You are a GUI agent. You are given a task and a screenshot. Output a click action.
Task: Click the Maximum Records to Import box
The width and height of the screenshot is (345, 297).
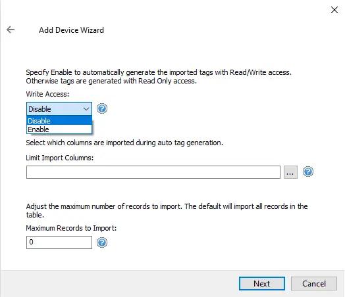coord(59,242)
